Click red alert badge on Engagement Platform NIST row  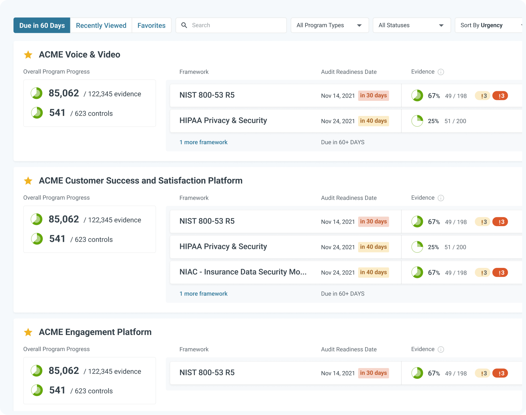500,373
